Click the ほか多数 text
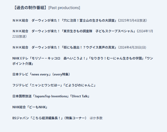Viewport: 167px width, 132px height. (96, 118)
